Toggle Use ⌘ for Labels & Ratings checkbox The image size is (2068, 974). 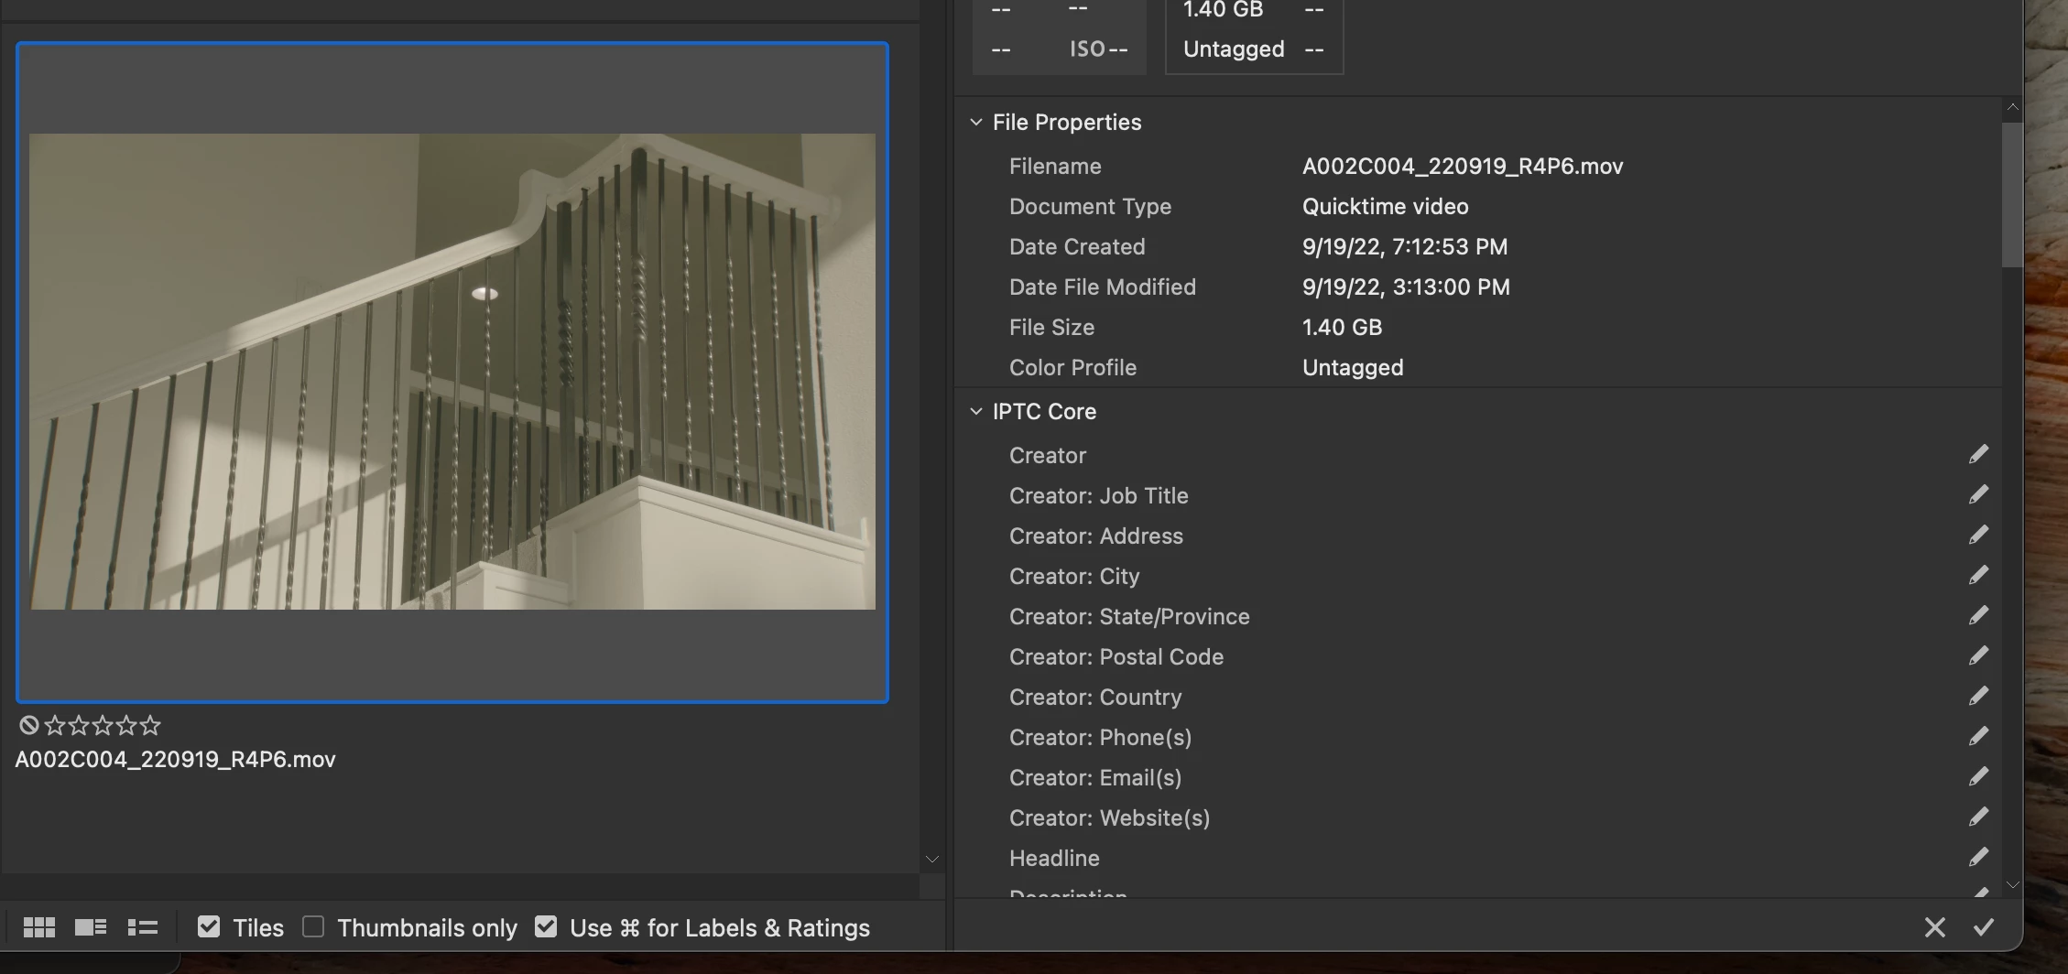coord(546,927)
